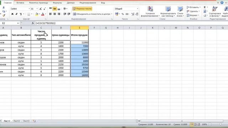This screenshot has width=228, height=128.
Task: Open the Главная ribbon tab
Action: click(7, 3)
